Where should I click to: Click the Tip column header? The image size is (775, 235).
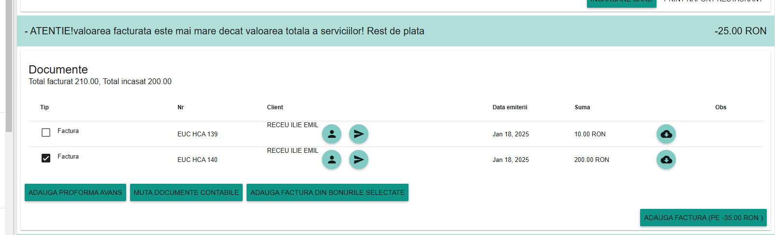click(44, 107)
